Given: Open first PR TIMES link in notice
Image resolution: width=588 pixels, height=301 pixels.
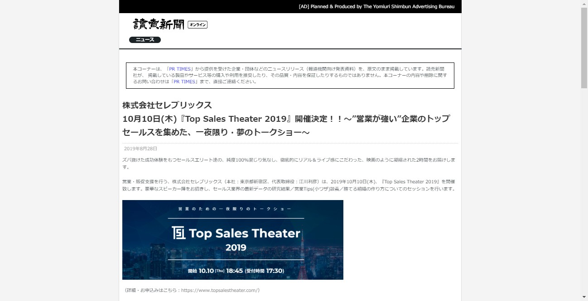Looking at the screenshot, I should click(x=180, y=69).
